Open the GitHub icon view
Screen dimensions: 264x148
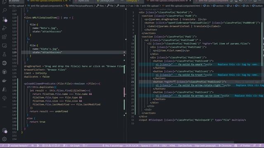[5, 72]
